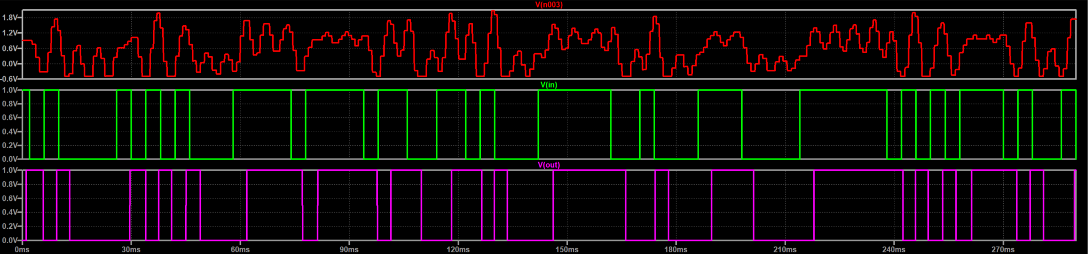Click the 150ms label on time axis

[x=567, y=250]
